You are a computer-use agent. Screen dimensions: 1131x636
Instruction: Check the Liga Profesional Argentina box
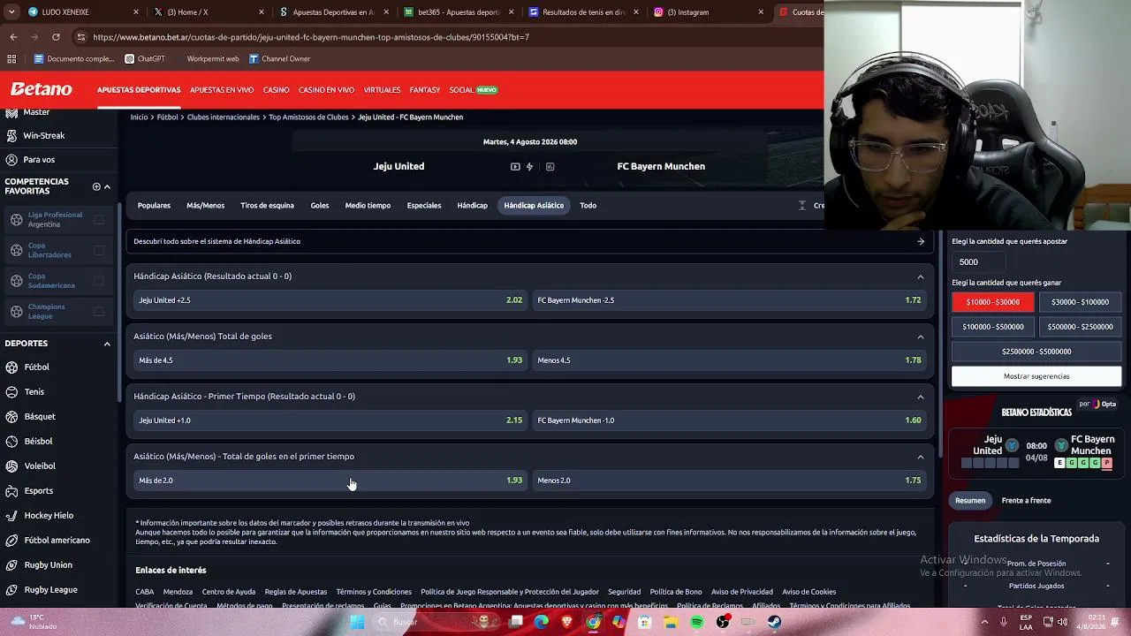[x=99, y=220]
